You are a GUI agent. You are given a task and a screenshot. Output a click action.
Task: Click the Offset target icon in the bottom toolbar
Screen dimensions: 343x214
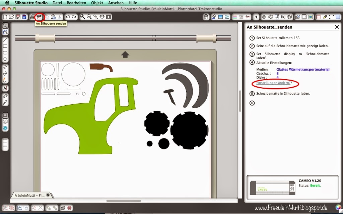click(70, 208)
